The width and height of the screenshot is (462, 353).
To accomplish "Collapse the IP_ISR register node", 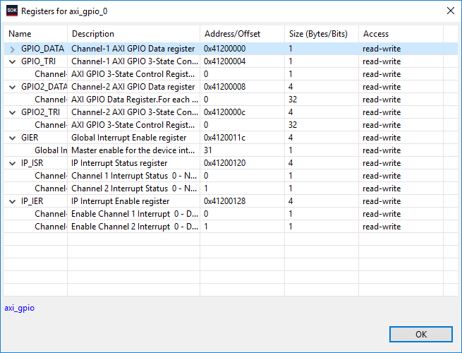I will (x=13, y=163).
